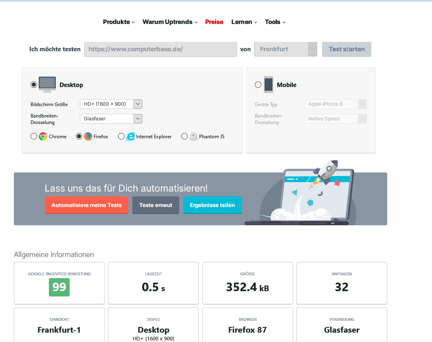Viewport: 432px width, 342px height.
Task: Click the Standort Frankfurt-1 value
Action: tap(59, 330)
